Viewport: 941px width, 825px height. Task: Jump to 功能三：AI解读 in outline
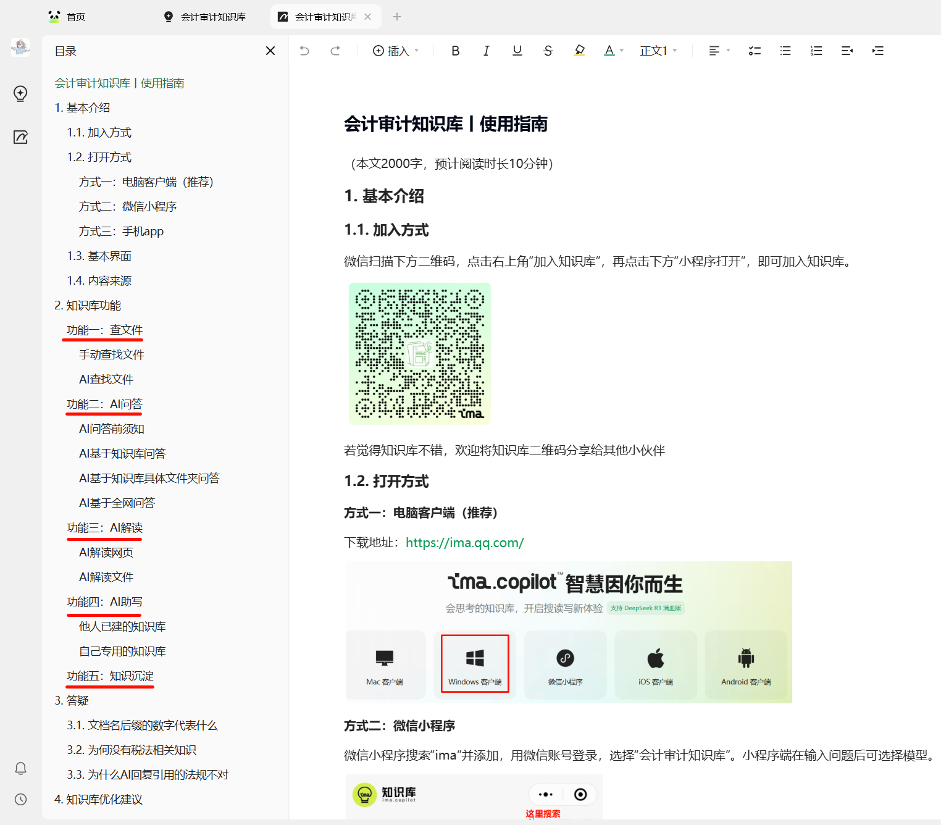[x=104, y=528]
